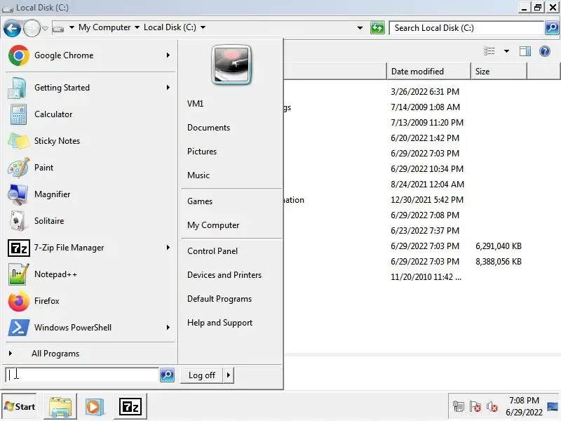This screenshot has height=421, width=561.
Task: Sort by Size column header
Action: [x=499, y=72]
